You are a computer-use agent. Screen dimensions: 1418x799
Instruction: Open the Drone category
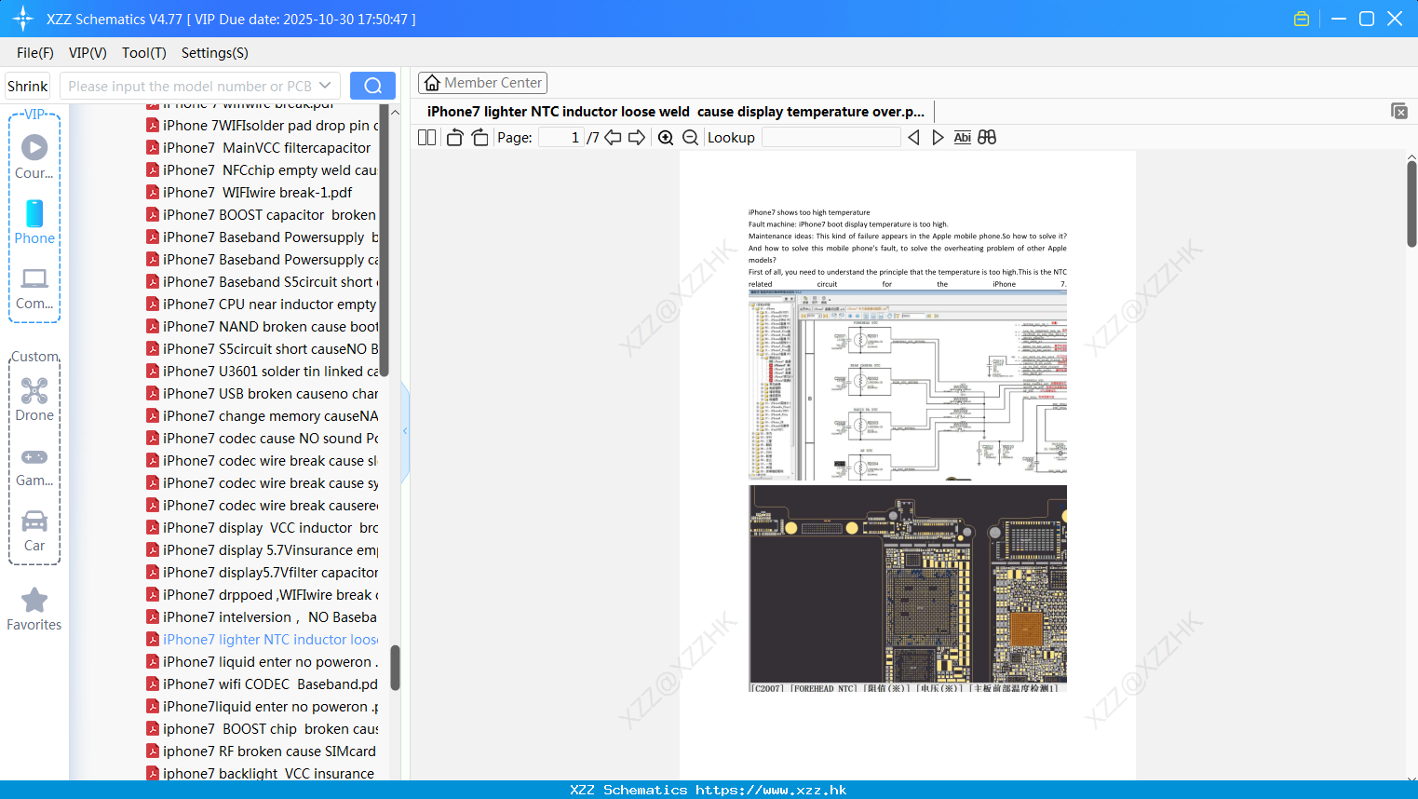(34, 399)
